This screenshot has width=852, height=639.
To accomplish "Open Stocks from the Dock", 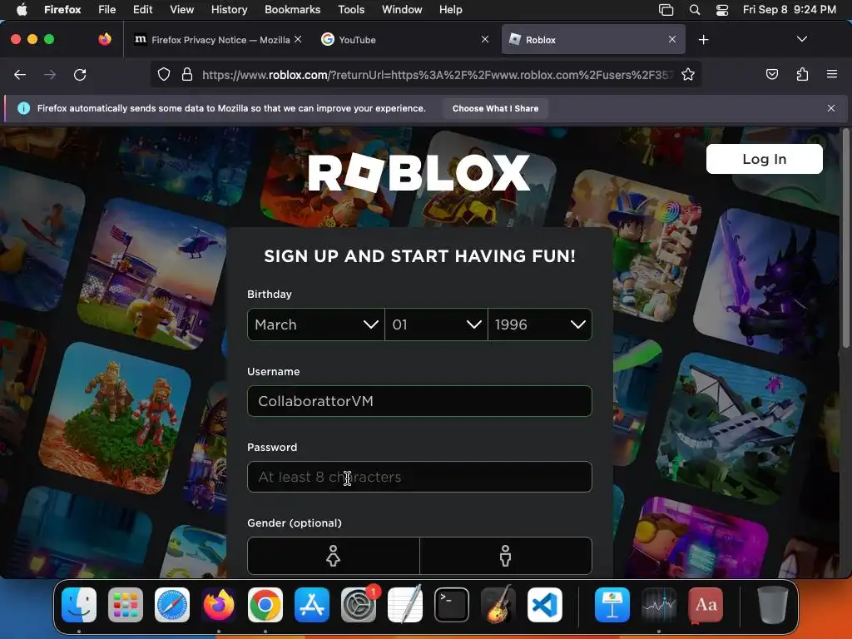I will pyautogui.click(x=659, y=605).
